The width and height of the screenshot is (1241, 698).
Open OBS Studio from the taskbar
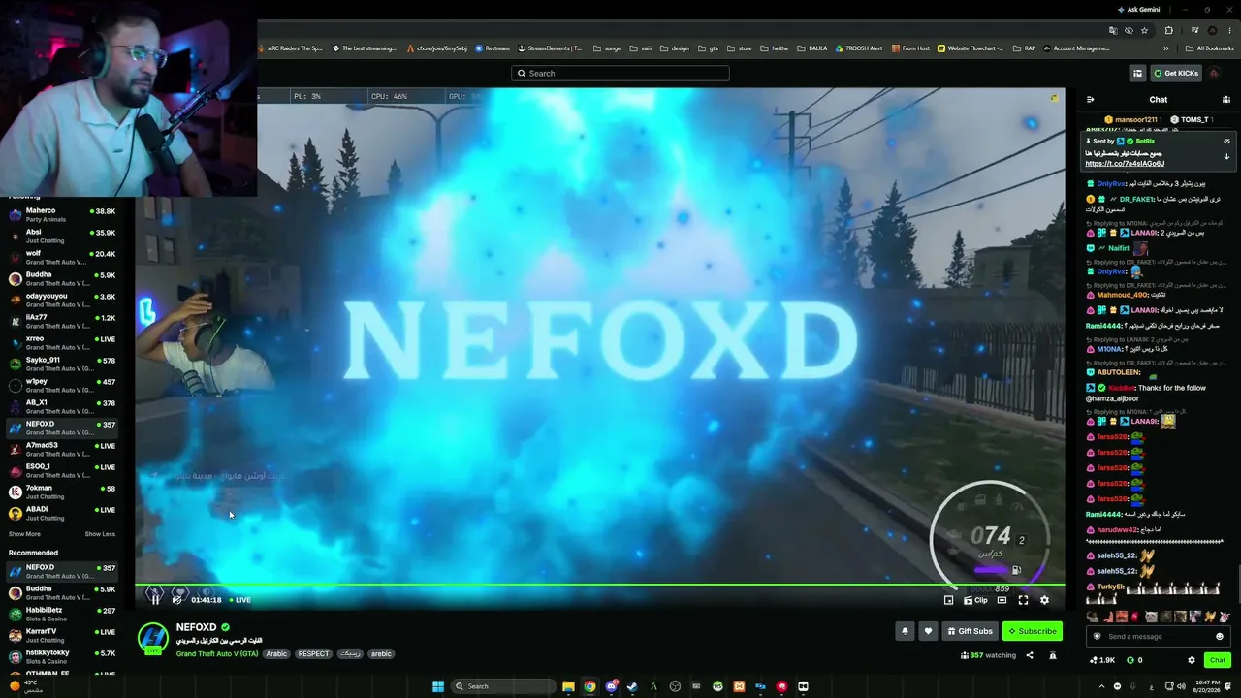(675, 686)
